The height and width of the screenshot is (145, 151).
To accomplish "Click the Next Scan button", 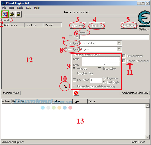I will click(97, 25).
